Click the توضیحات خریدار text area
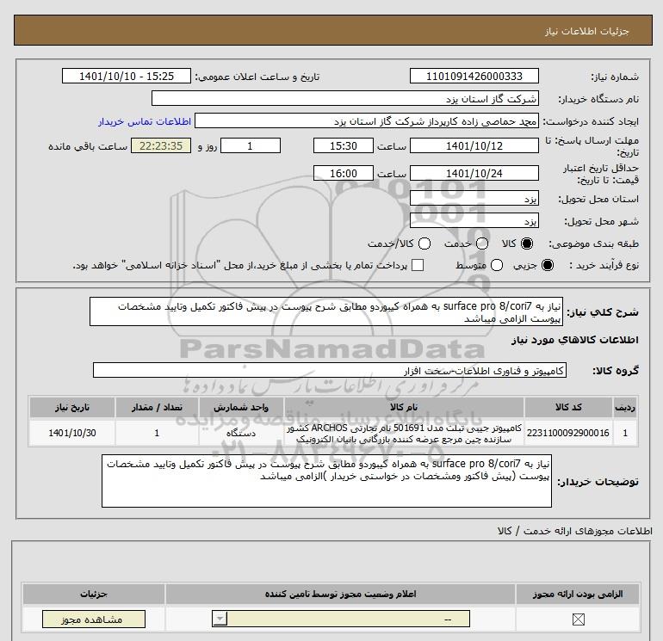 [x=326, y=481]
